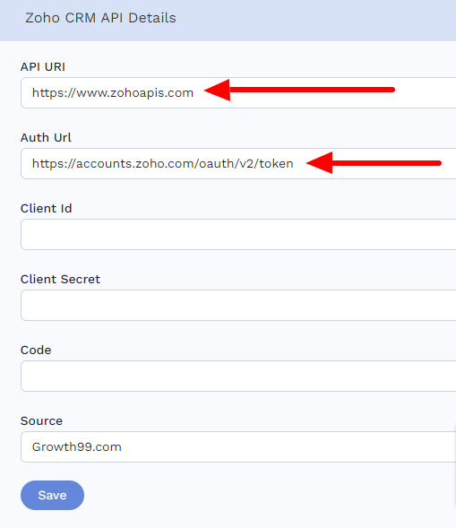Click the Save button
This screenshot has height=528, width=456.
(52, 495)
